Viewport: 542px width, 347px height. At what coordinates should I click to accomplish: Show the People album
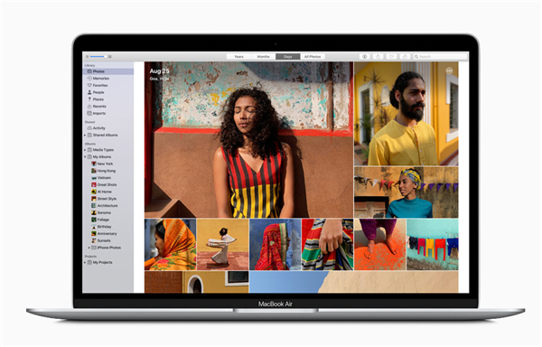point(98,92)
